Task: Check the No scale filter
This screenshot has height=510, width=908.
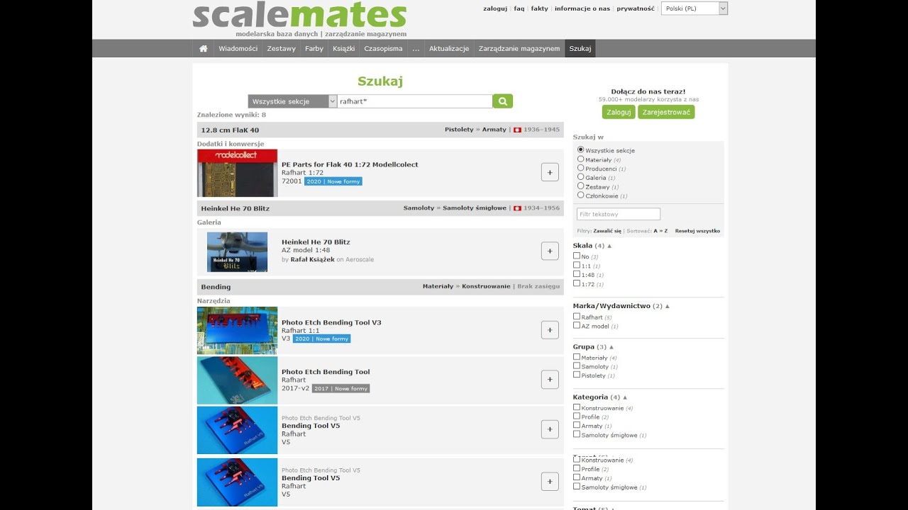Action: pos(577,256)
